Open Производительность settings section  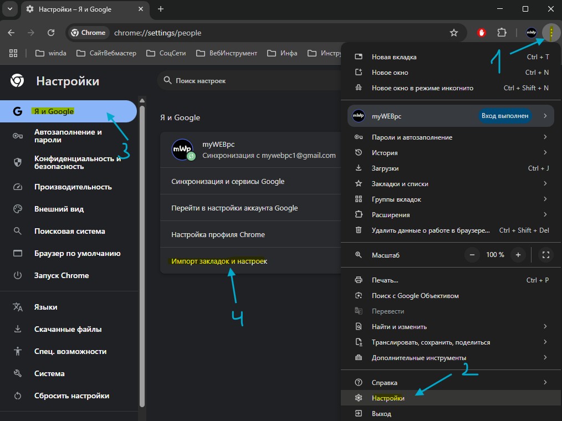click(x=69, y=187)
